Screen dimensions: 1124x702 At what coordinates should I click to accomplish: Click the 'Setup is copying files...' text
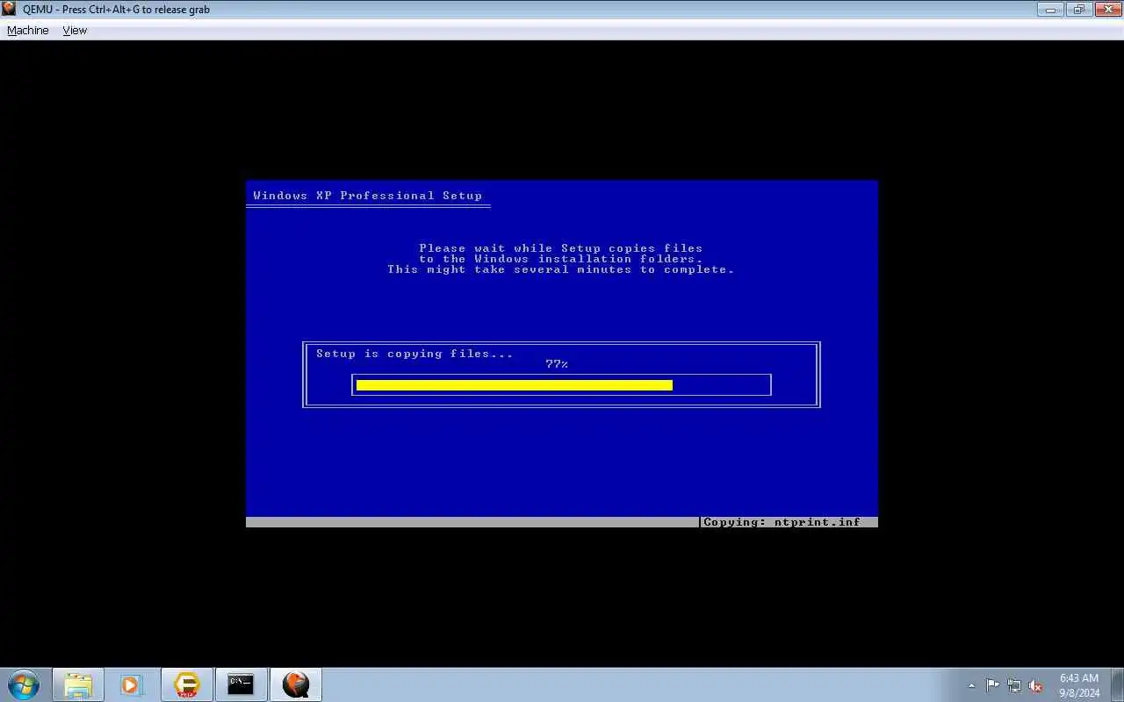pos(414,354)
